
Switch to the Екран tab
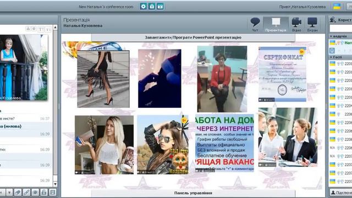pos(312,24)
